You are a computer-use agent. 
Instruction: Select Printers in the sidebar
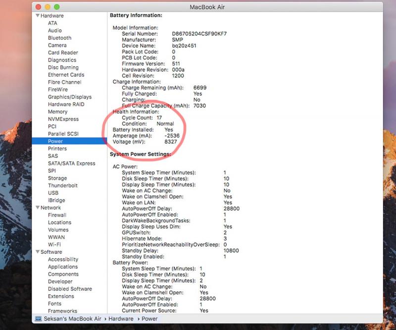pos(57,148)
